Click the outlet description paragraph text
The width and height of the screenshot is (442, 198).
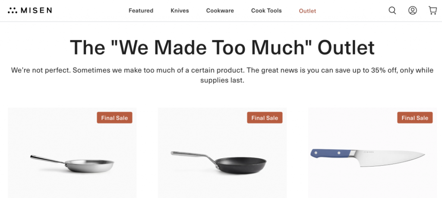[222, 75]
